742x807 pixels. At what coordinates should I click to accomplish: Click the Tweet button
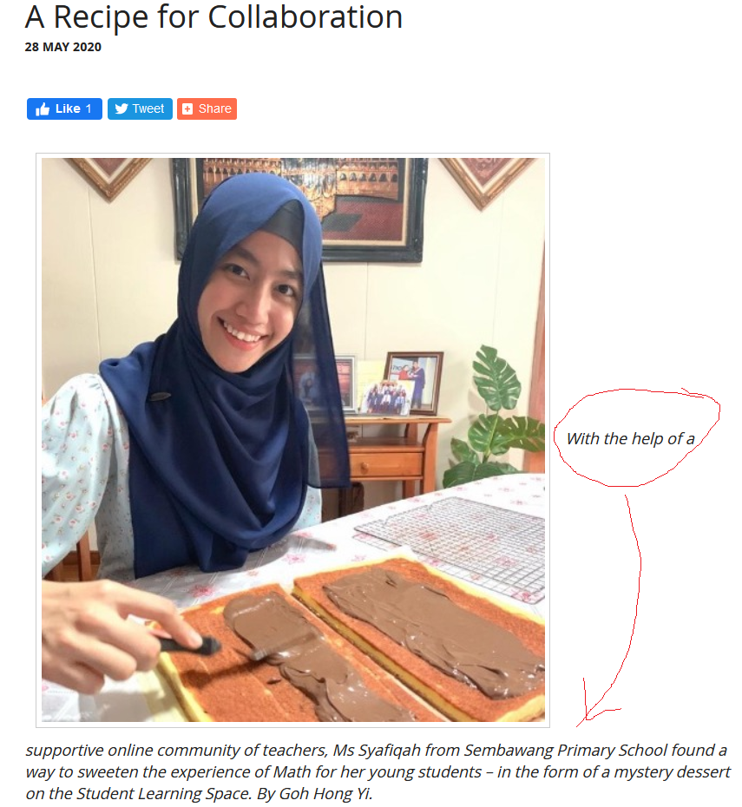(x=140, y=108)
